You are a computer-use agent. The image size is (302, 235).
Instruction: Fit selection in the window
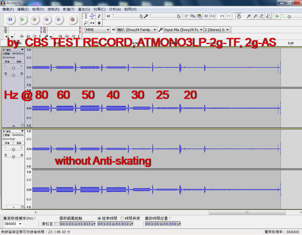click(x=262, y=17)
